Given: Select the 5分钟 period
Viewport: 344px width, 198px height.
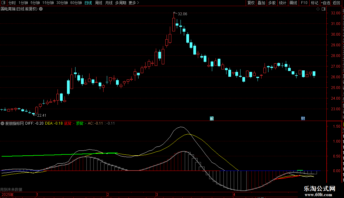Looking at the screenshot, I should pos(35,3).
